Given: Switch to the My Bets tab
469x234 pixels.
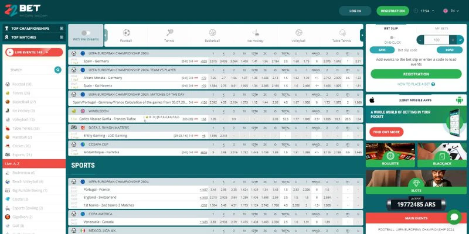Looking at the screenshot, I should [x=441, y=28].
